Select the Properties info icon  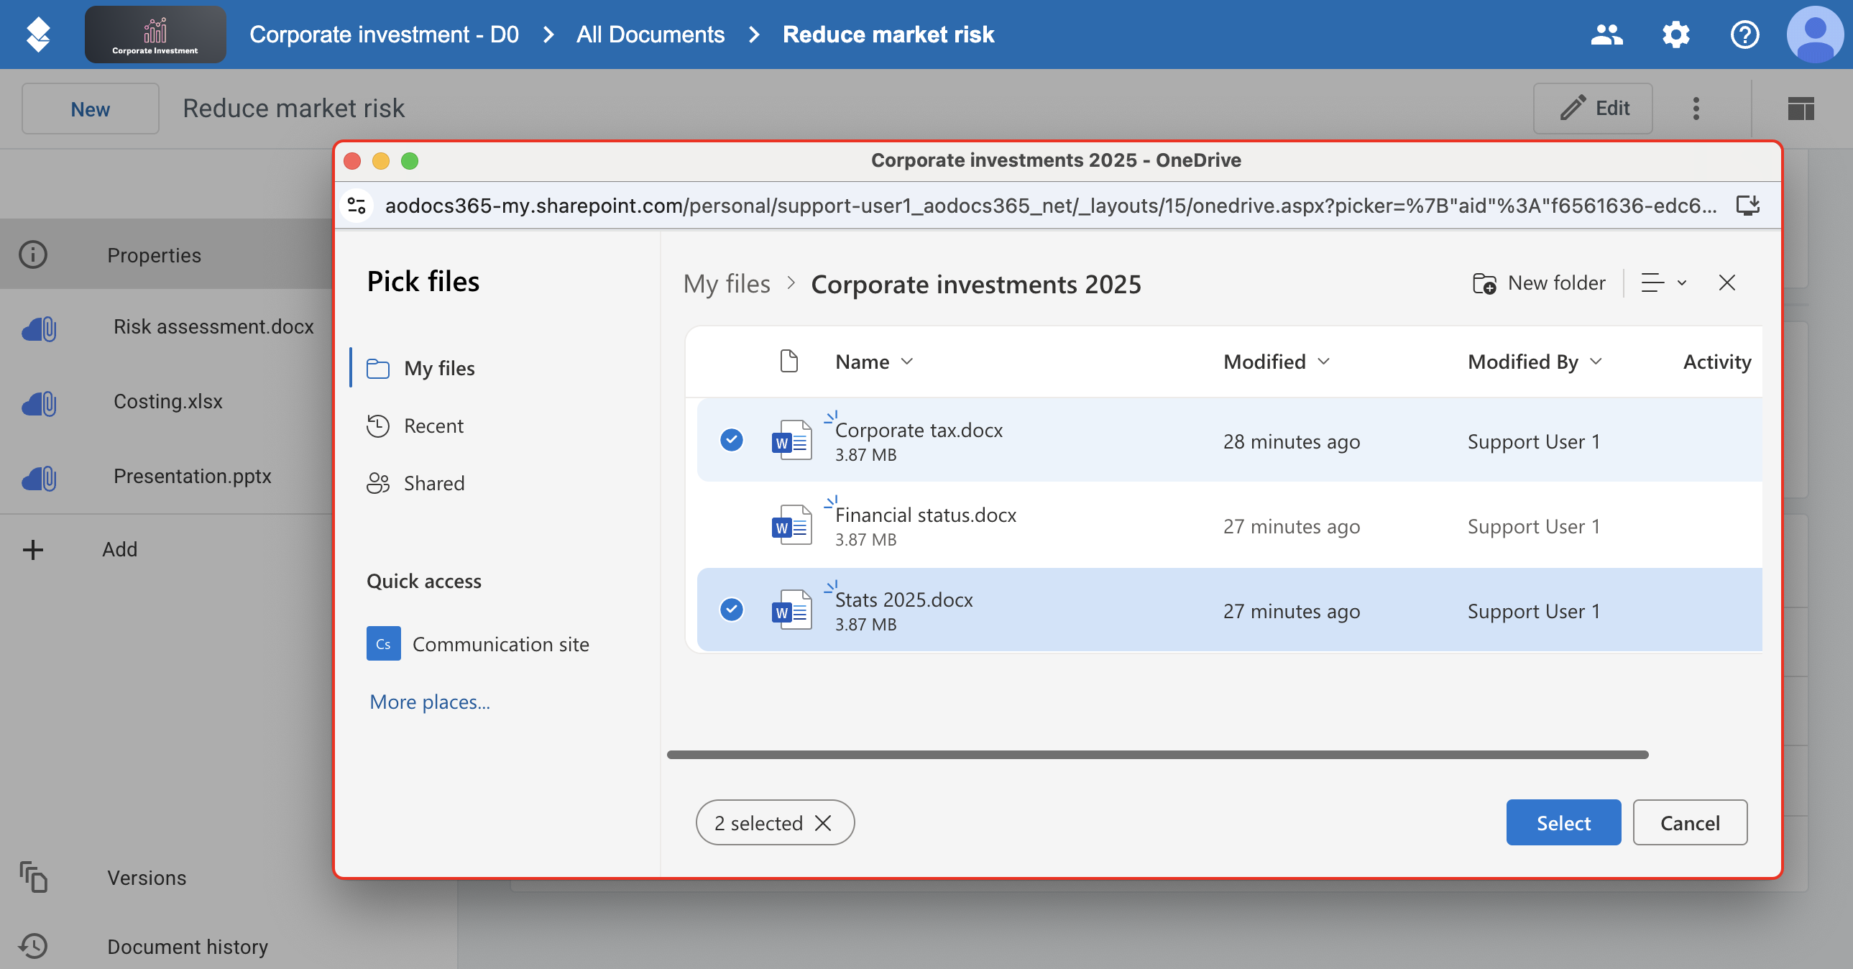pyautogui.click(x=33, y=254)
